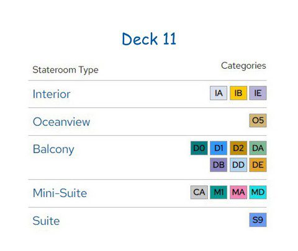Select the purple DB balcony badge
Image resolution: width=298 pixels, height=251 pixels.
pyautogui.click(x=219, y=165)
